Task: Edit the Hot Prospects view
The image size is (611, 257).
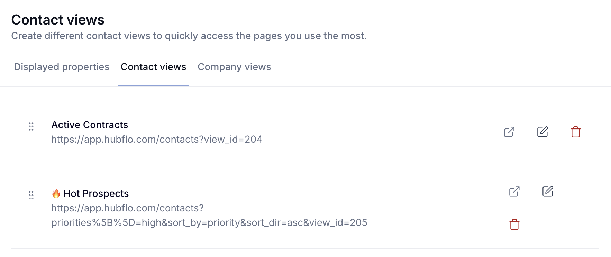Action: [x=548, y=191]
